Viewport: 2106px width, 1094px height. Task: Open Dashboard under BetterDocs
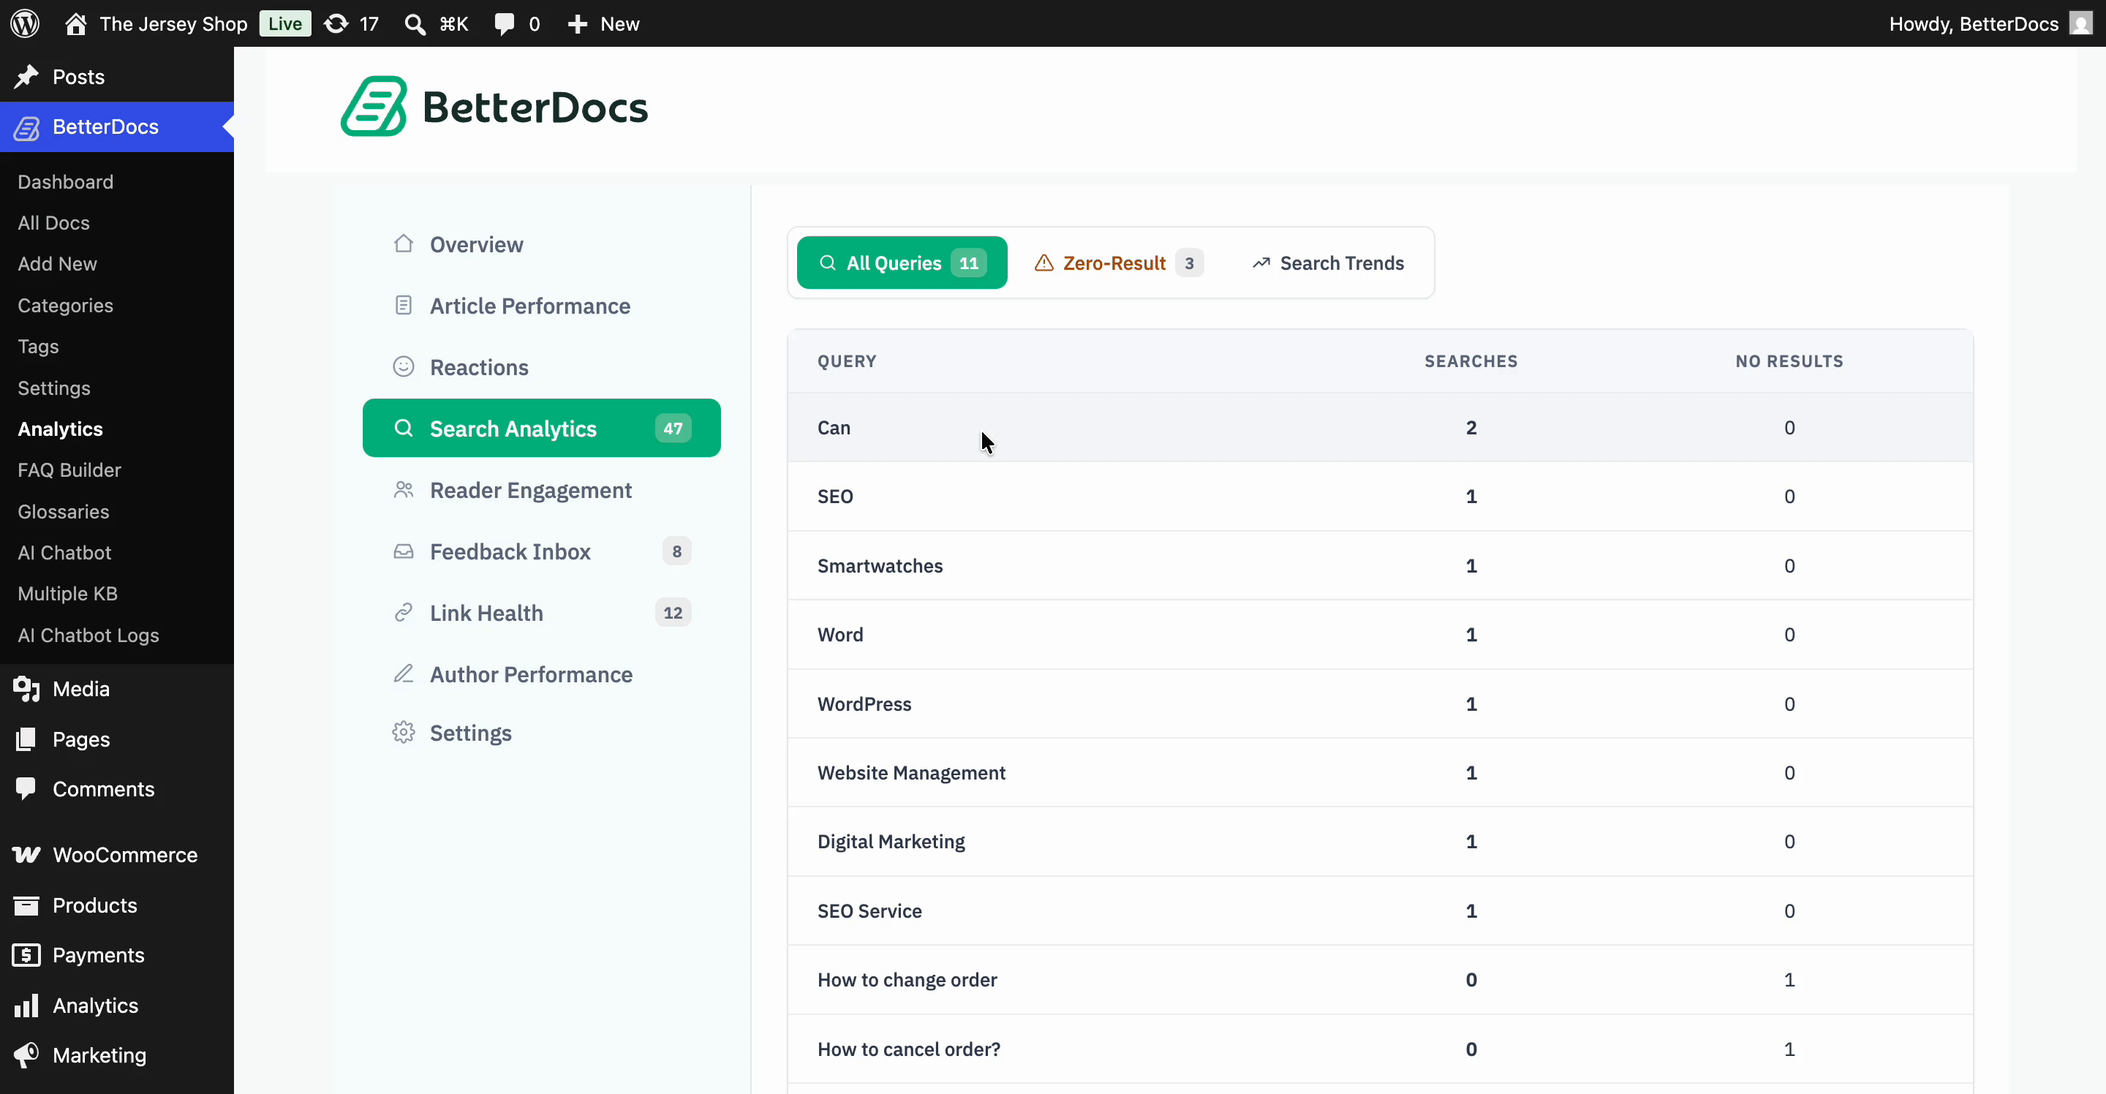[x=65, y=181]
